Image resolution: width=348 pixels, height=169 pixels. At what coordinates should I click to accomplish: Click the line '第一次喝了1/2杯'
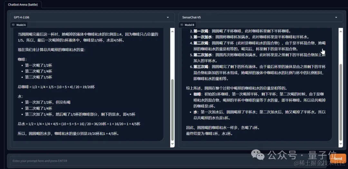click(x=39, y=65)
